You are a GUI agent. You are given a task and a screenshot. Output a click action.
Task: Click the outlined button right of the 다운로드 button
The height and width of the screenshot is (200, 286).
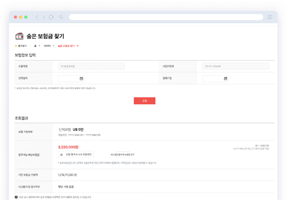coord(123,155)
